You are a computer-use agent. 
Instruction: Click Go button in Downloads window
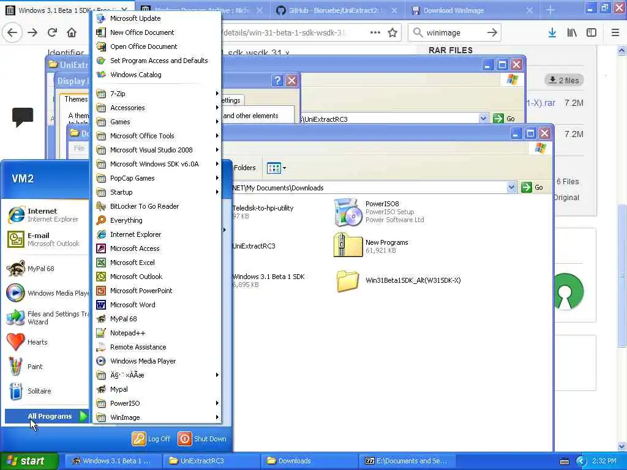coord(532,187)
